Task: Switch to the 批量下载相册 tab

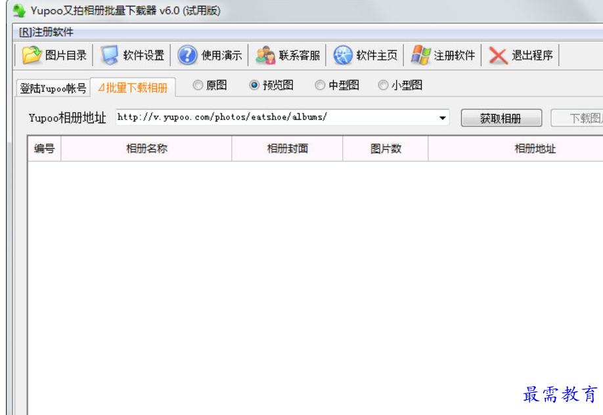Action: click(133, 88)
